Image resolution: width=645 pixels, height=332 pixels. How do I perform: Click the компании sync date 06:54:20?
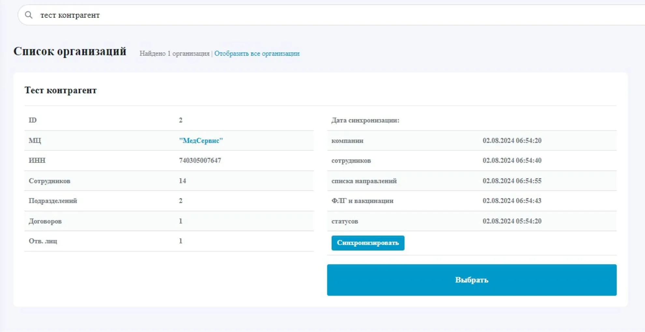(x=512, y=140)
